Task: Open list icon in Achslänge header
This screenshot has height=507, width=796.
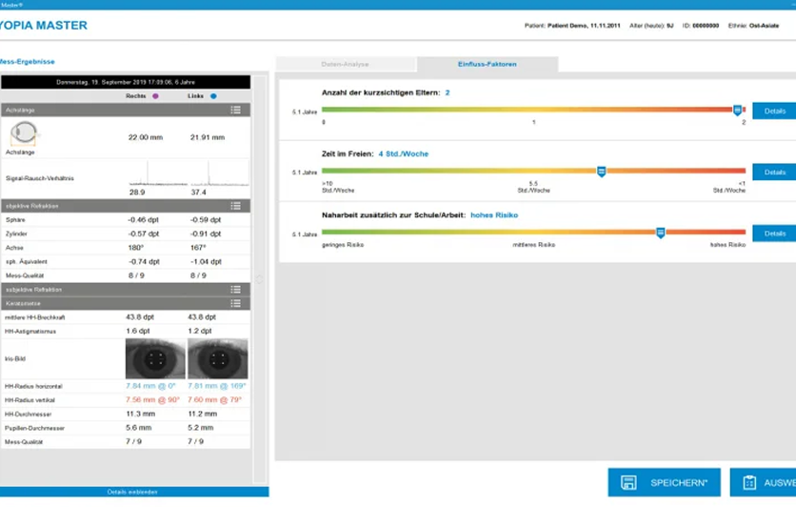Action: pyautogui.click(x=235, y=110)
